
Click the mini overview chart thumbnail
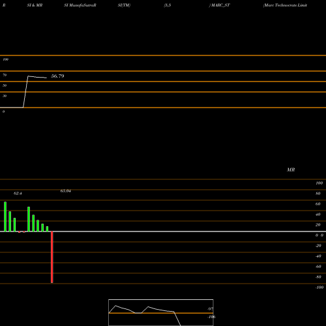tap(161, 312)
